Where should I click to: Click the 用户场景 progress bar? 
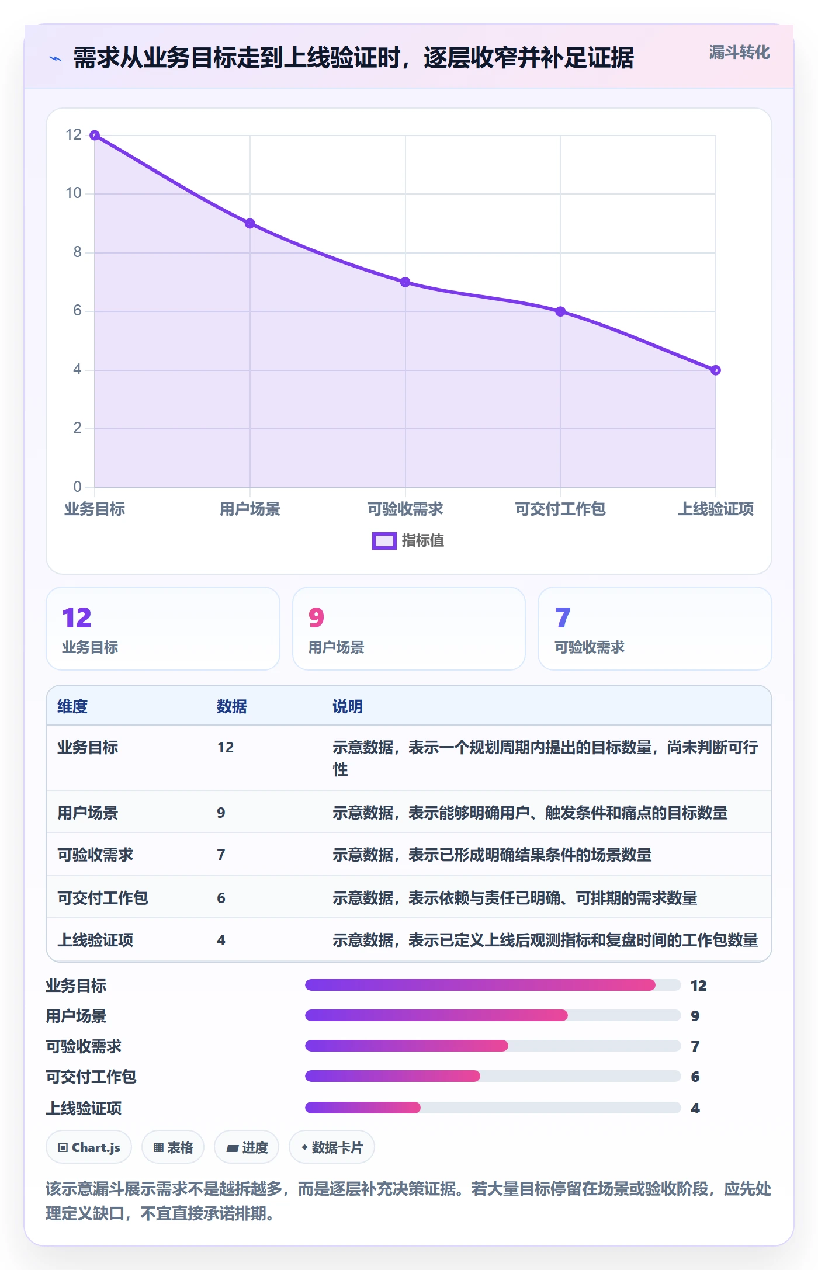493,1016
